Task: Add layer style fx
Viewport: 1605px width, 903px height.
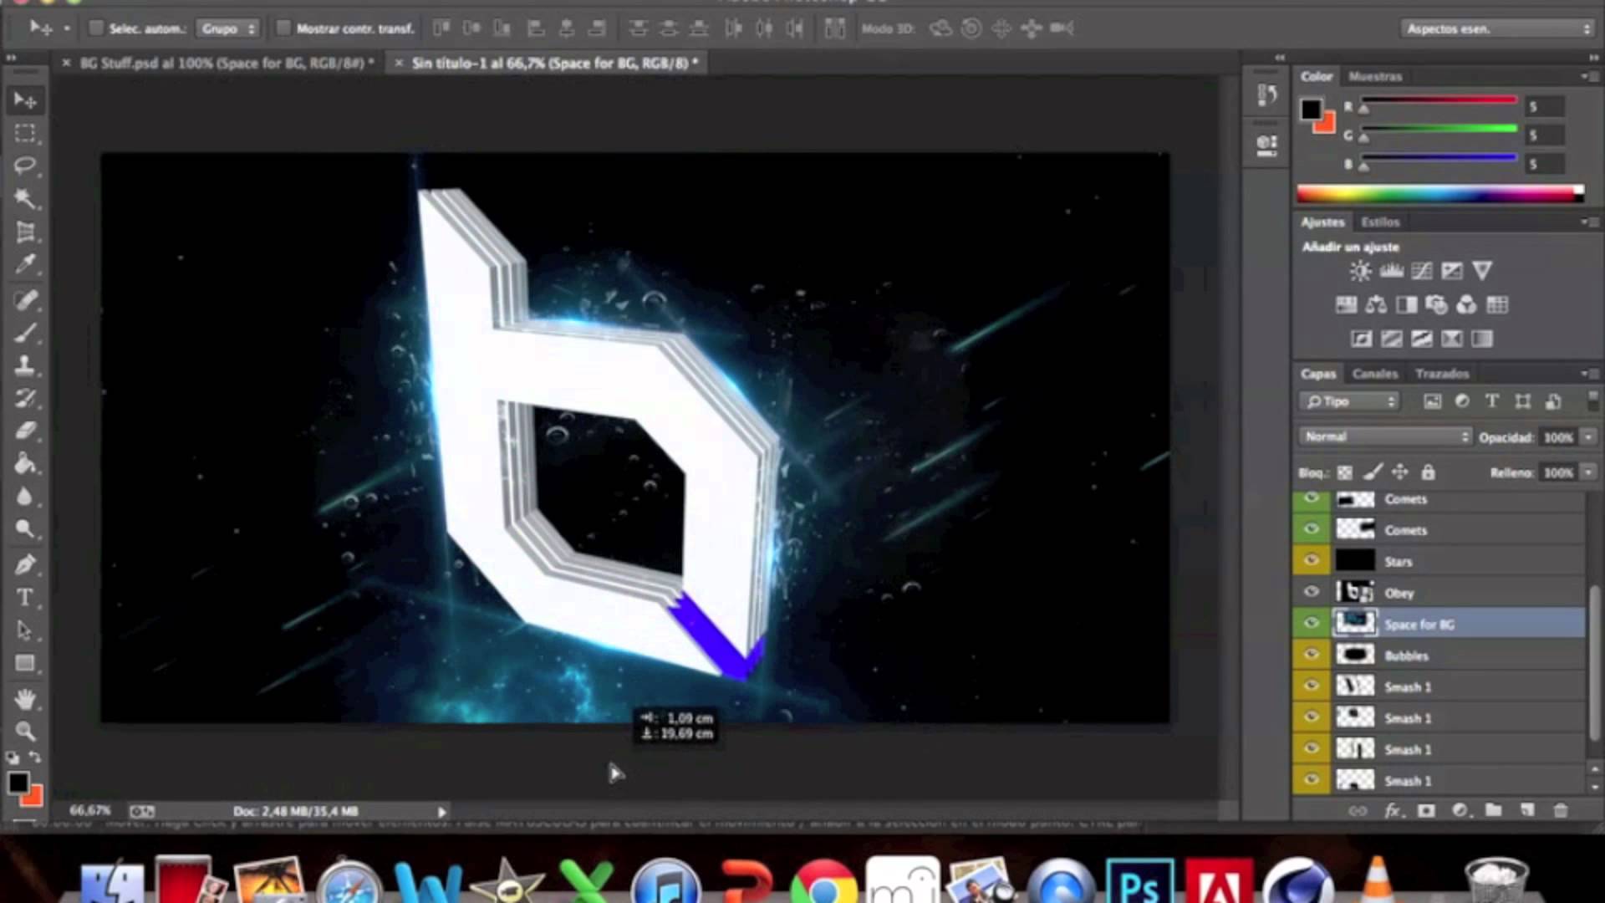Action: click(1394, 810)
